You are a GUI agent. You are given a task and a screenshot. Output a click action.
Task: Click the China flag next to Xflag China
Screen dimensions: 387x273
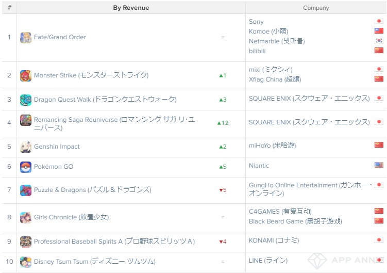coord(379,79)
